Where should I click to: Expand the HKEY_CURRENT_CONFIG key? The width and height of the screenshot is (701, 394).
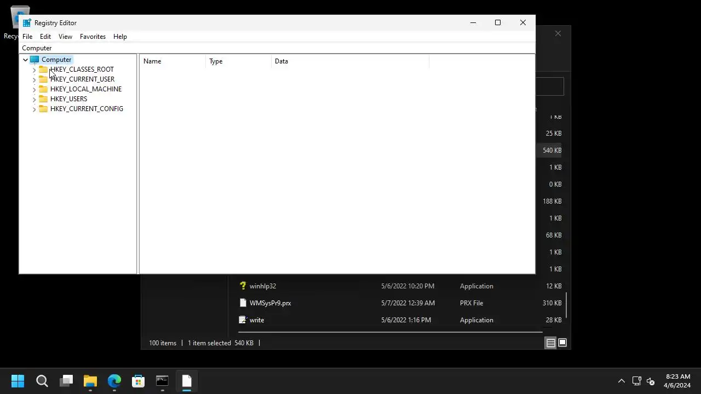(x=34, y=109)
